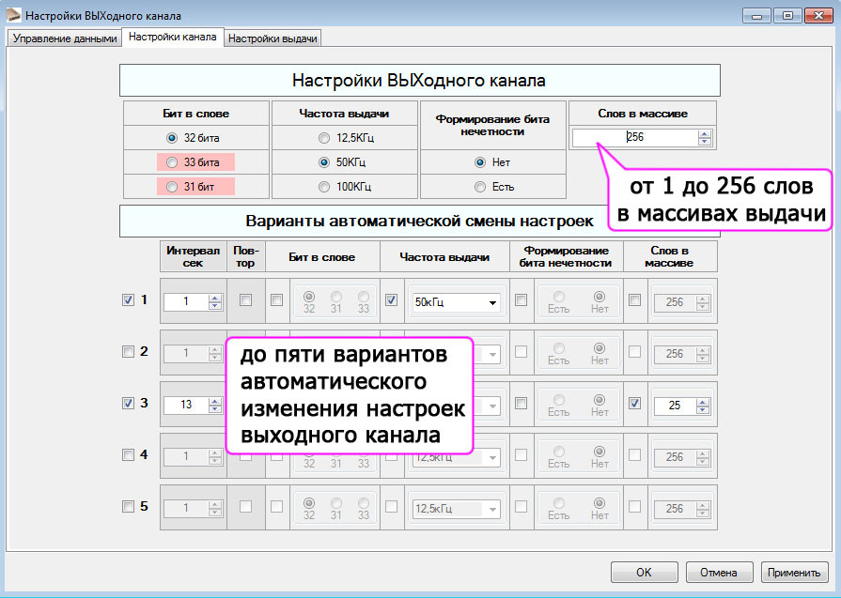
Task: Select the 33 бита radio button
Action: coord(171,162)
